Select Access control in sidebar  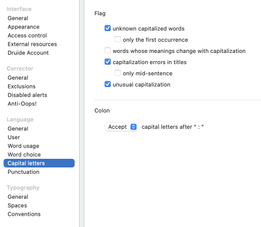(x=27, y=36)
